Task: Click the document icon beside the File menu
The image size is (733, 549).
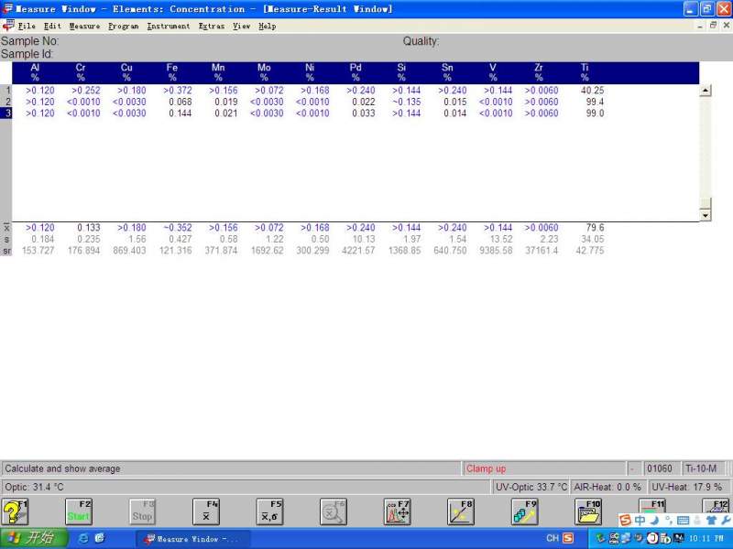Action: (8, 26)
